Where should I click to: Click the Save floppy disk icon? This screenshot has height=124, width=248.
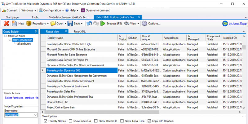(70, 24)
